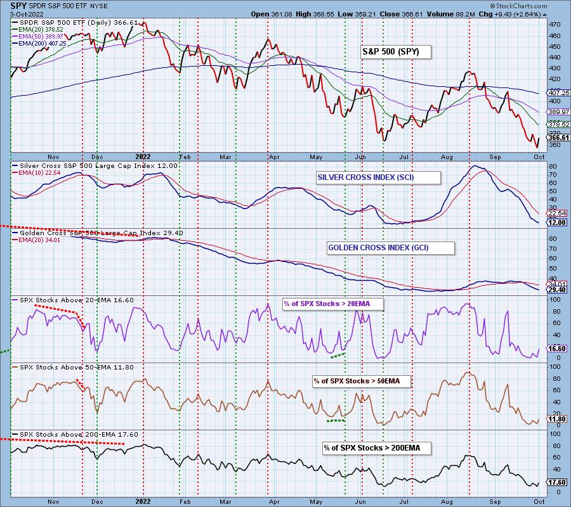Click the SPX Stocks Above 200-EMA 17.60 legend

click(75, 435)
